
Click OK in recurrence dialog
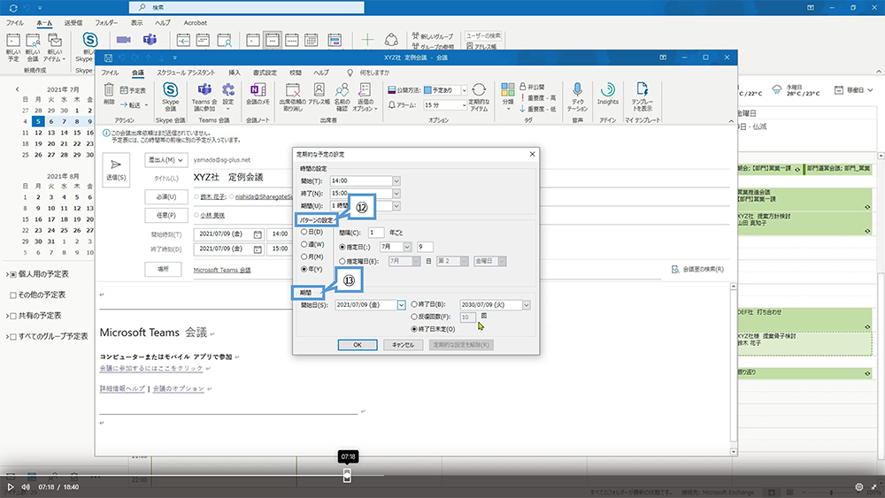tap(357, 344)
